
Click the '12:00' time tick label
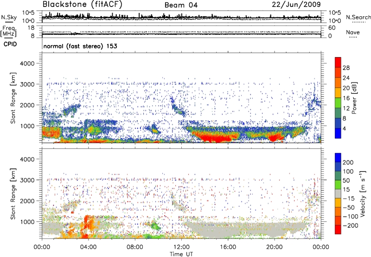pyautogui.click(x=181, y=247)
